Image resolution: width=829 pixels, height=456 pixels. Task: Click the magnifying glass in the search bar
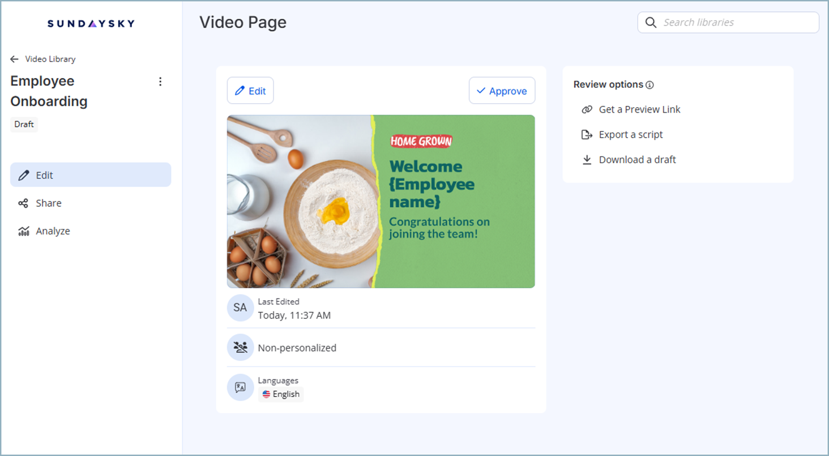(x=651, y=22)
